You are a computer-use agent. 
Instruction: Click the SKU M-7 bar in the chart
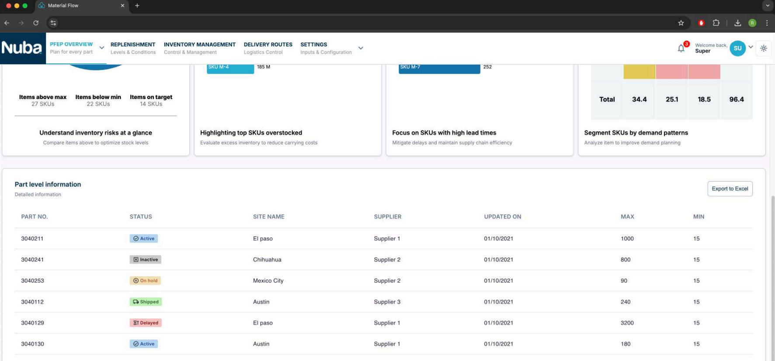[439, 68]
